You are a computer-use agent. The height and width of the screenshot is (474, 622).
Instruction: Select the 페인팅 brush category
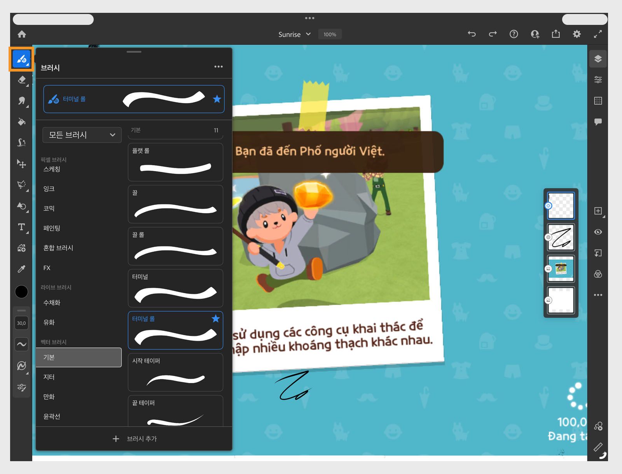(79, 228)
